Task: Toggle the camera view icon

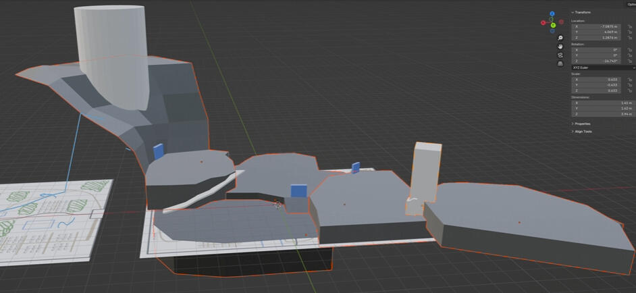Action: (560, 55)
